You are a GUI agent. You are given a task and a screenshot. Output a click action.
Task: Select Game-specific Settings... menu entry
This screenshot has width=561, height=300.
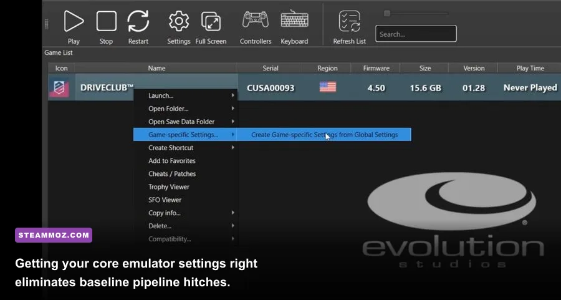185,135
